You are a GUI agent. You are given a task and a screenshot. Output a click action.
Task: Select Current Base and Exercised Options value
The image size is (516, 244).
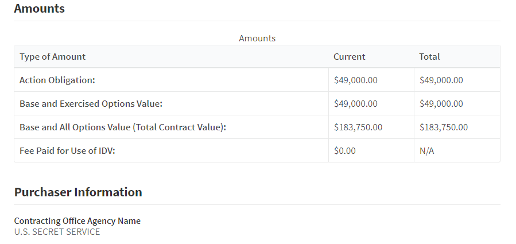point(355,104)
